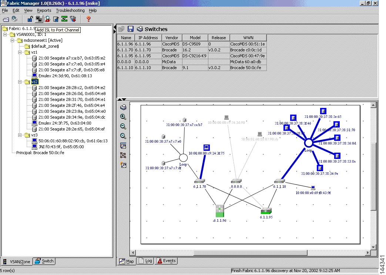Click the Add ISL to Port Channel icon
Viewport: 386px width, 275px height.
pos(38,19)
